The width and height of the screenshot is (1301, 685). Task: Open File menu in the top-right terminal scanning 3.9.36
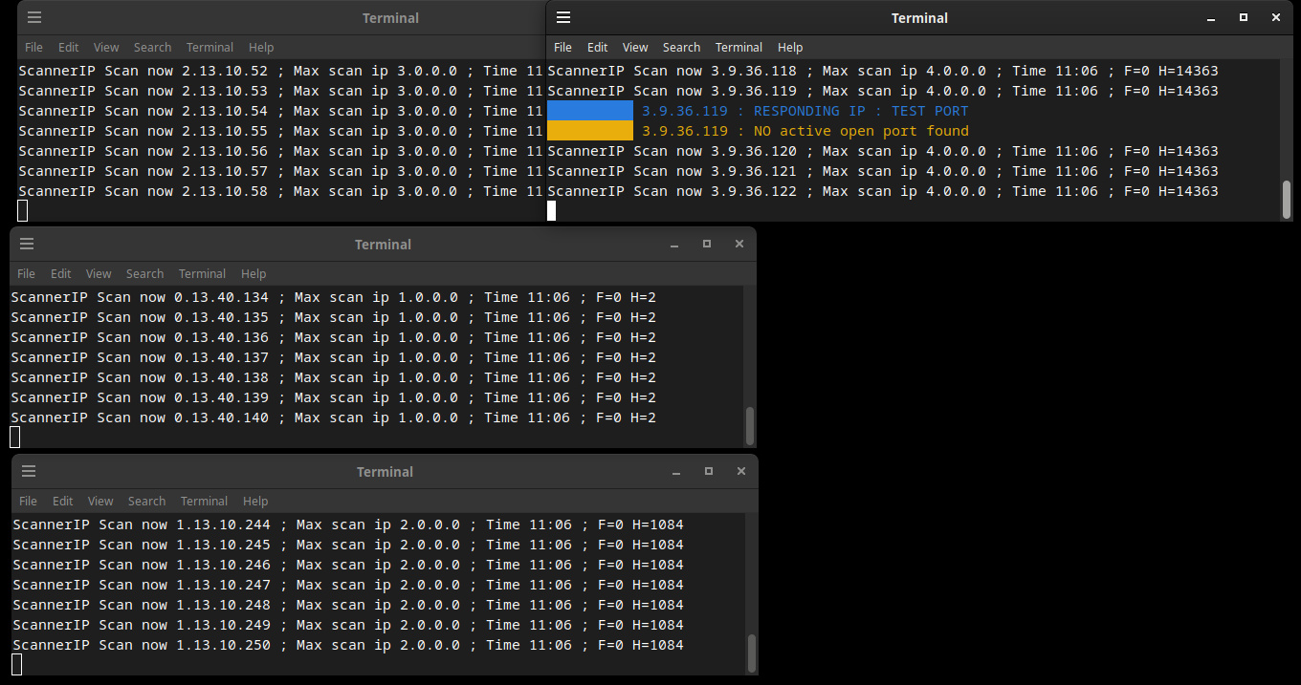click(562, 47)
